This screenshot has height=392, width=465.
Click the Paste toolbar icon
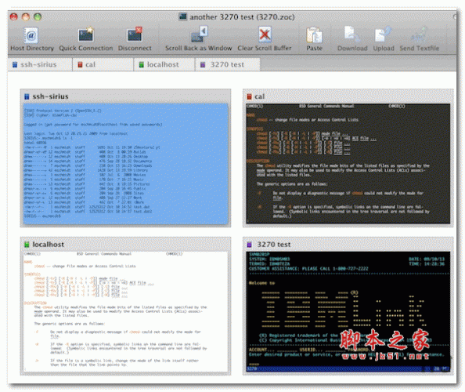314,35
